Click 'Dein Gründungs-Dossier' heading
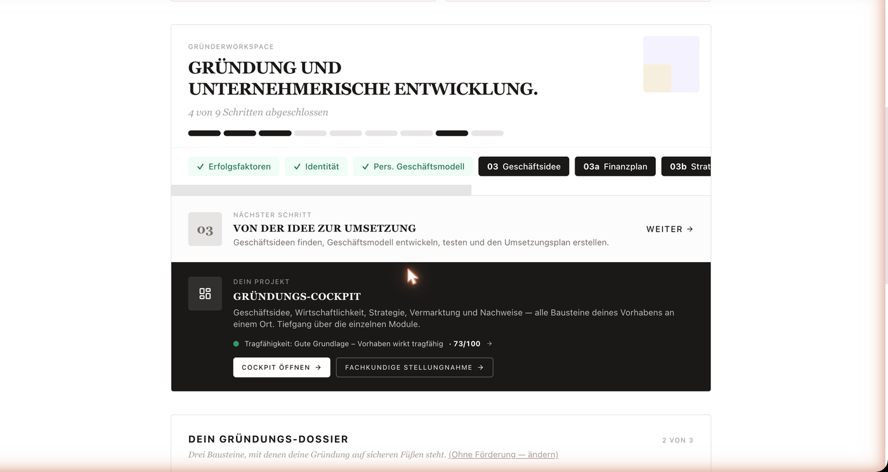The width and height of the screenshot is (888, 472). [x=268, y=439]
